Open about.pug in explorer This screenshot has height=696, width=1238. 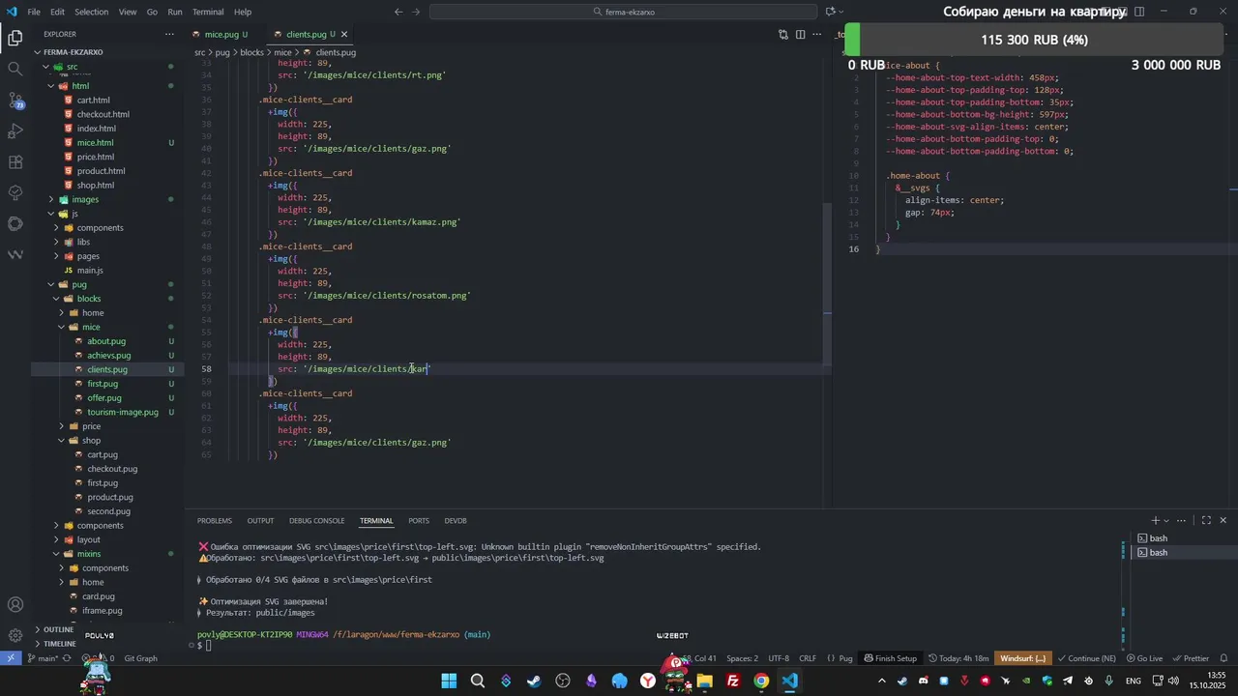(106, 341)
